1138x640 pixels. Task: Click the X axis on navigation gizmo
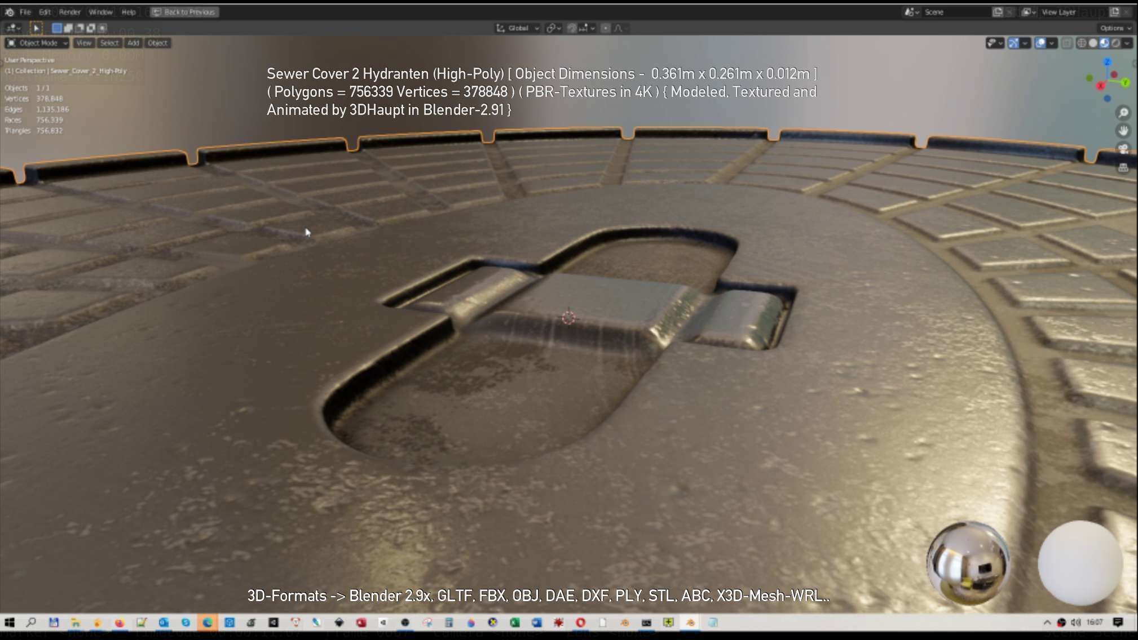tap(1100, 86)
